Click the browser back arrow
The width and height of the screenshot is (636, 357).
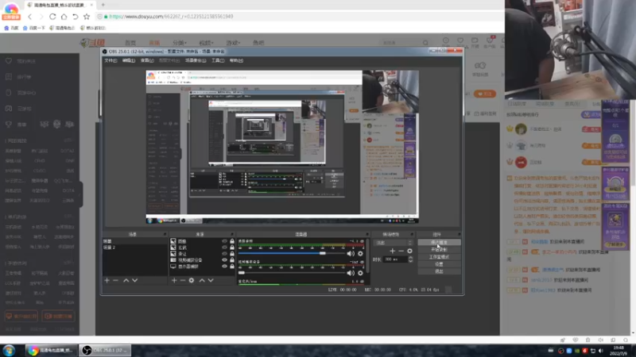(29, 17)
